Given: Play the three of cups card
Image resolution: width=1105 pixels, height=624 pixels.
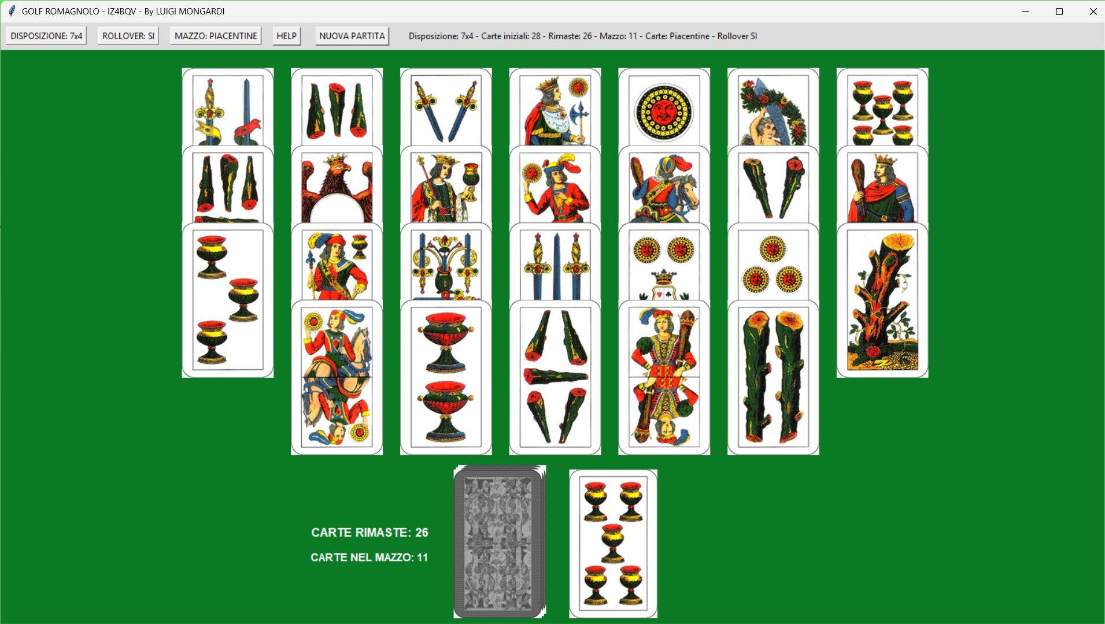Looking at the screenshot, I should coord(228,300).
